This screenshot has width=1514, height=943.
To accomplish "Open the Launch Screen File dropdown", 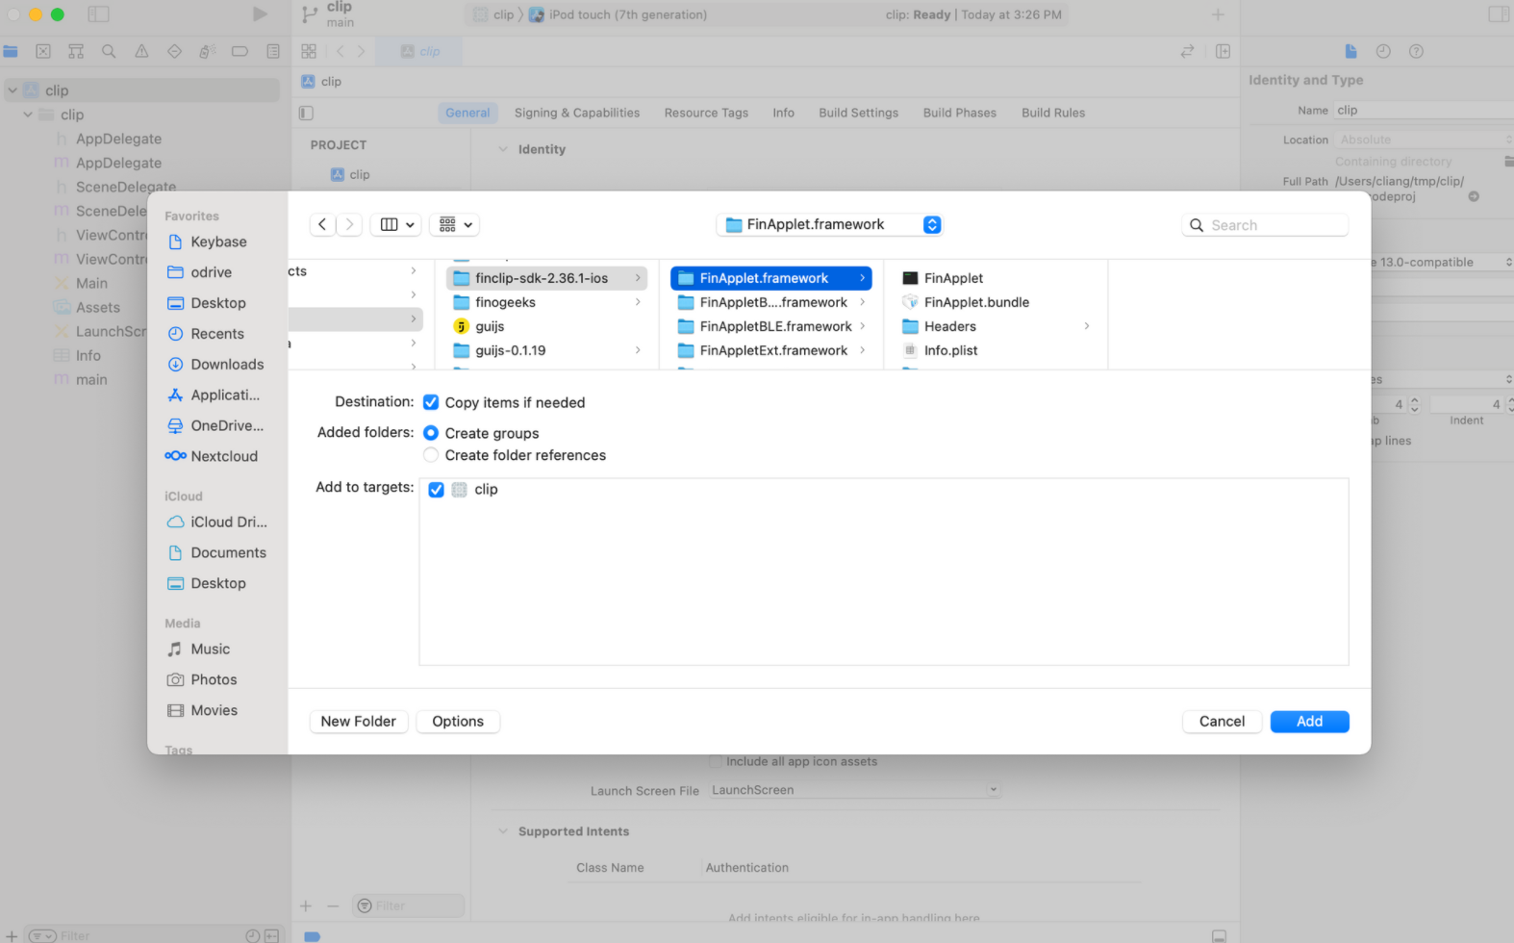I will coord(855,790).
